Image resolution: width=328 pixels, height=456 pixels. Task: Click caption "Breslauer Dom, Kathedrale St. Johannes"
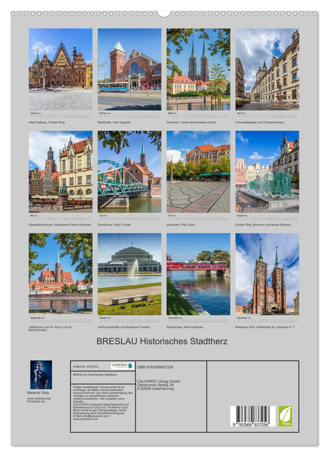pyautogui.click(x=265, y=327)
